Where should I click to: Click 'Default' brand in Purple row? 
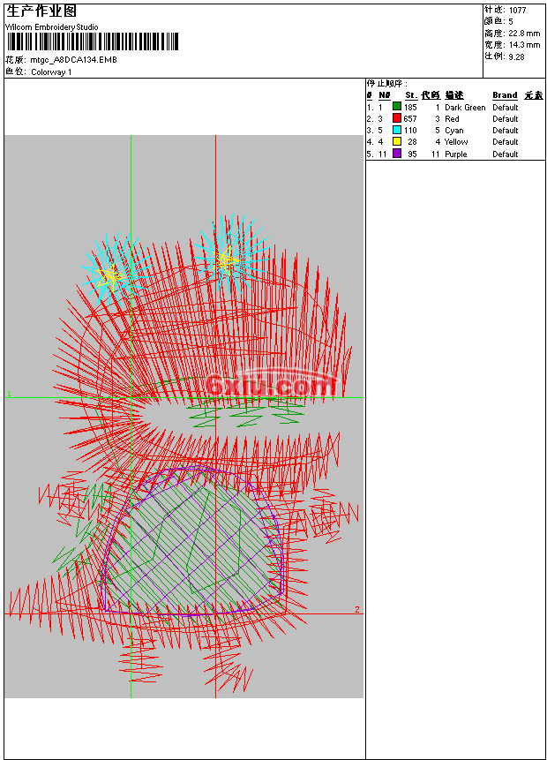[x=506, y=154]
